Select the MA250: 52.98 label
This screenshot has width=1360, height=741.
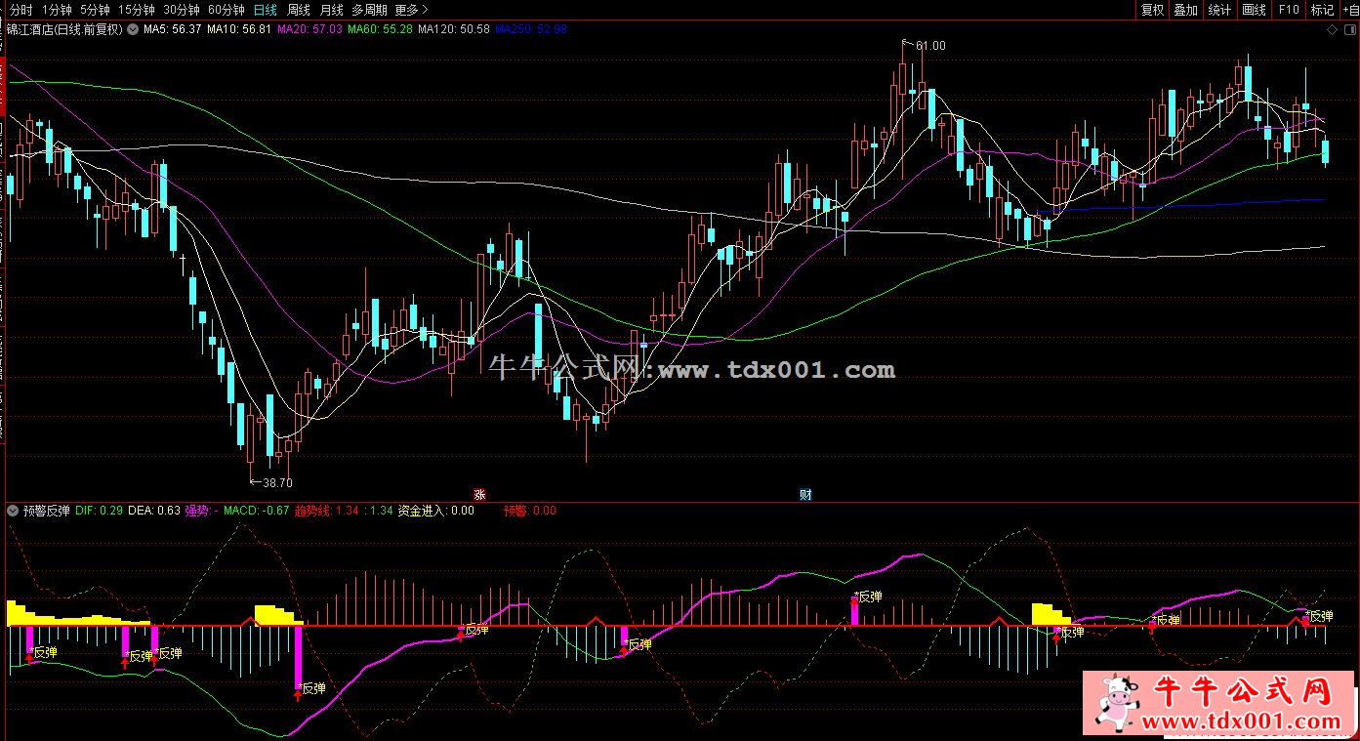(531, 29)
